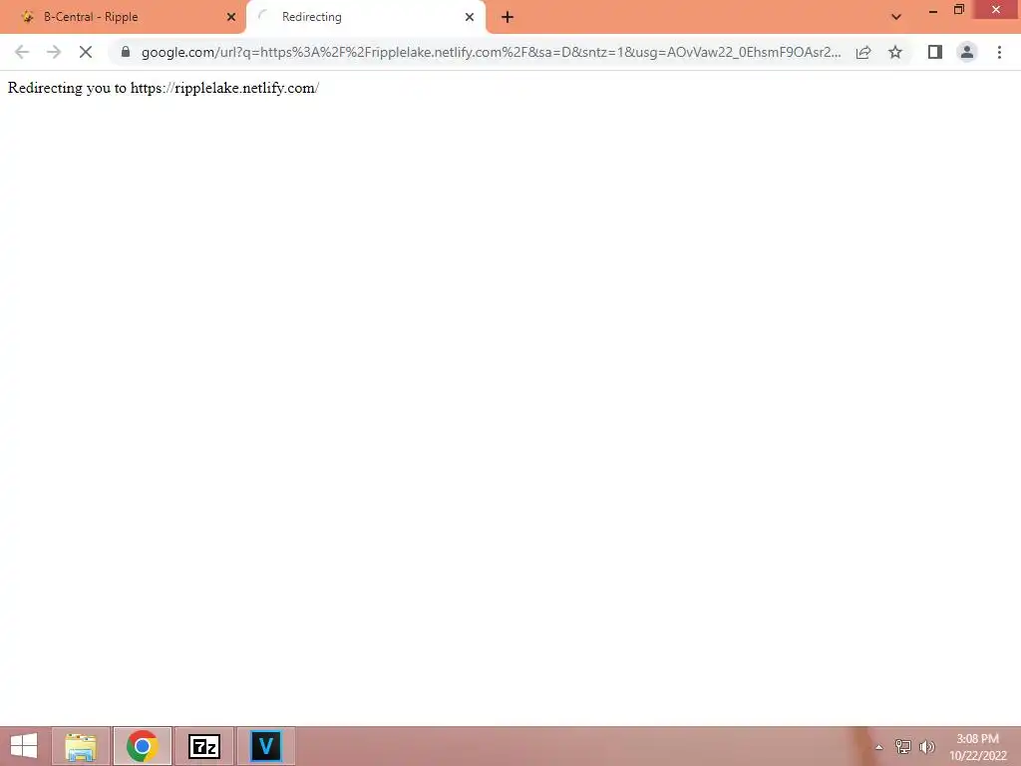
Task: Close the Chrome window
Action: pos(996,10)
